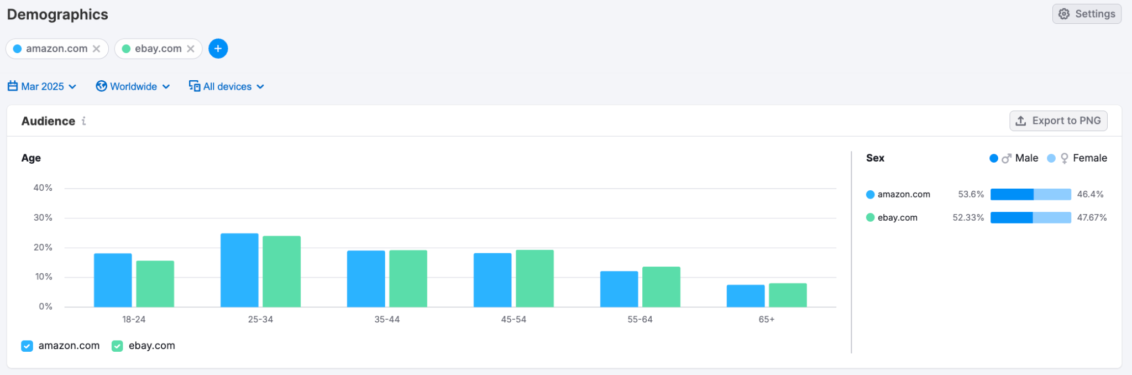This screenshot has width=1132, height=375.
Task: Click the 53.6% male value
Action: [x=971, y=194]
